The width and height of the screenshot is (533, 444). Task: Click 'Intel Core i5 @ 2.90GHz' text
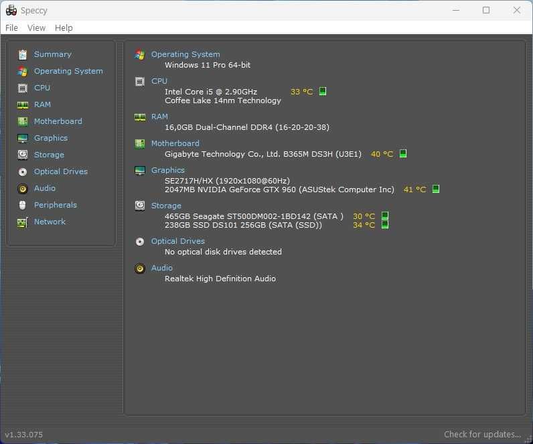(211, 92)
